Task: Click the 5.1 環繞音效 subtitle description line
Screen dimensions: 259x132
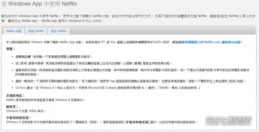Action: click(102, 122)
